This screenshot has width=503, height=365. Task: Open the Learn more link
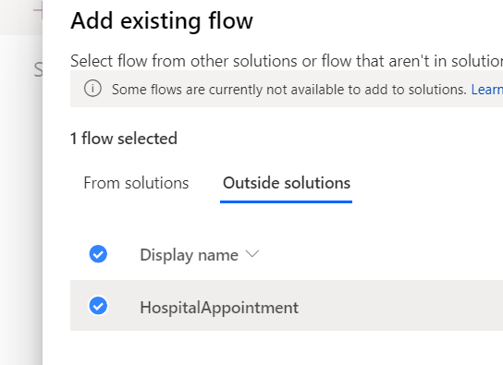tap(487, 90)
